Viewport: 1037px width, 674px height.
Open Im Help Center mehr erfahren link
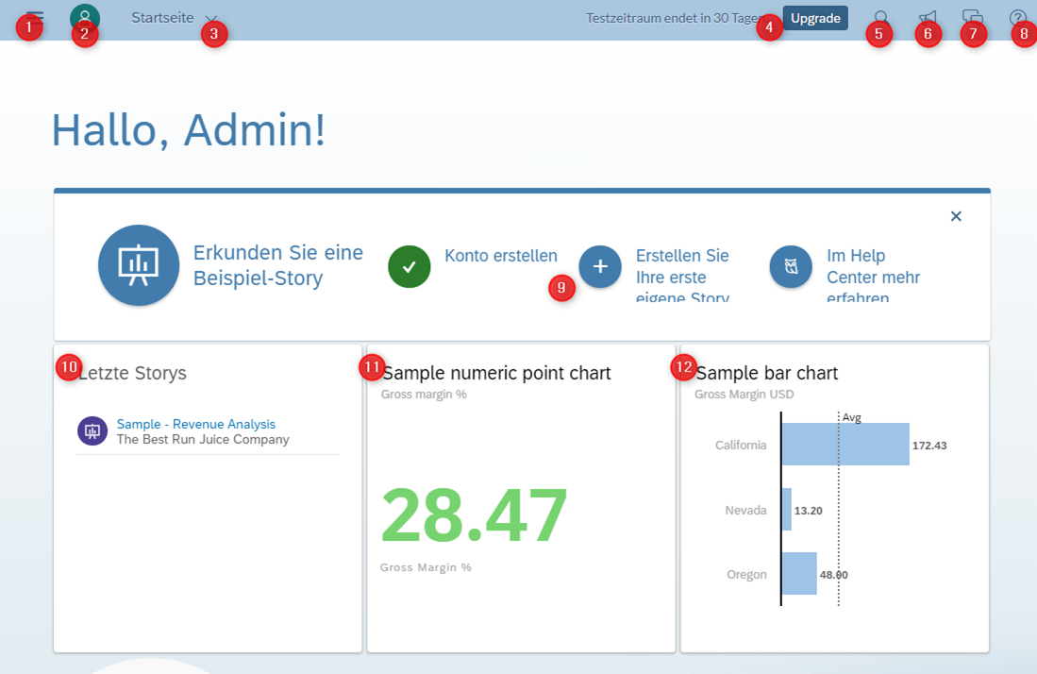(x=873, y=277)
